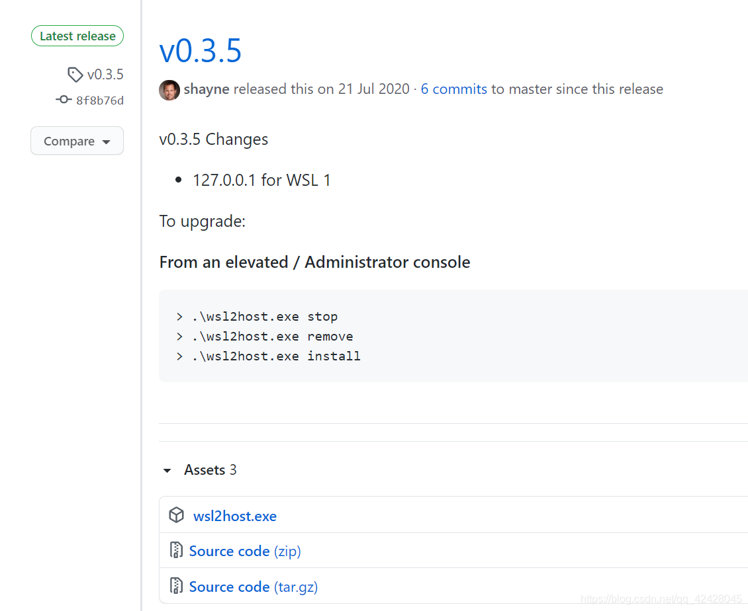The height and width of the screenshot is (611, 748).
Task: Click the package cube icon beside wsl2host.exe
Action: [x=177, y=514]
